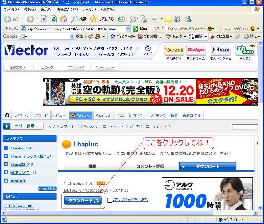The width and height of the screenshot is (264, 224).
Task: Click the Google toolbar settings (設定) icon
Action: [246, 36]
